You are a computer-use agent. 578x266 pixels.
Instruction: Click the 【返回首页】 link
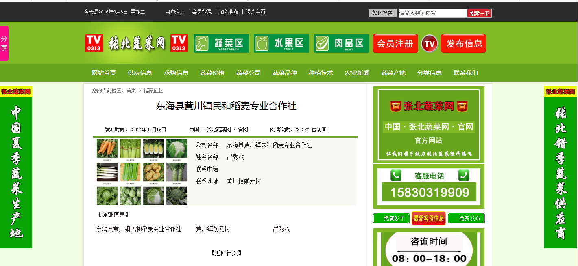[227, 253]
